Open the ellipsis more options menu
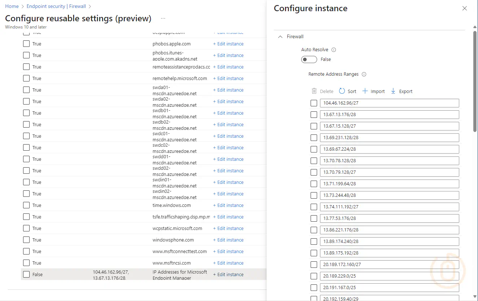The height and width of the screenshot is (301, 478). 163,18
